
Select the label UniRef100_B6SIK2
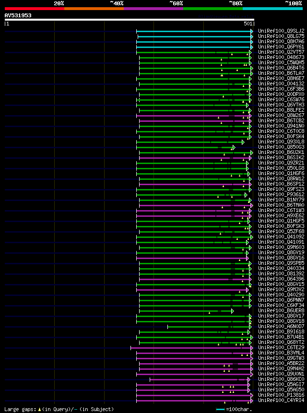click(281, 157)
